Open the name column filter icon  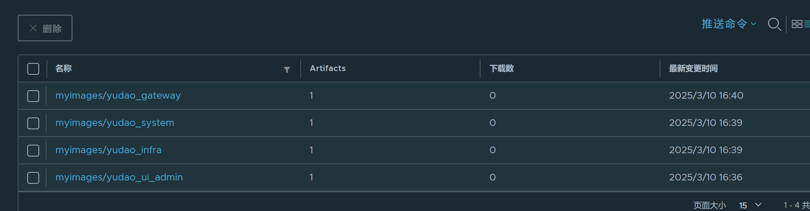287,70
